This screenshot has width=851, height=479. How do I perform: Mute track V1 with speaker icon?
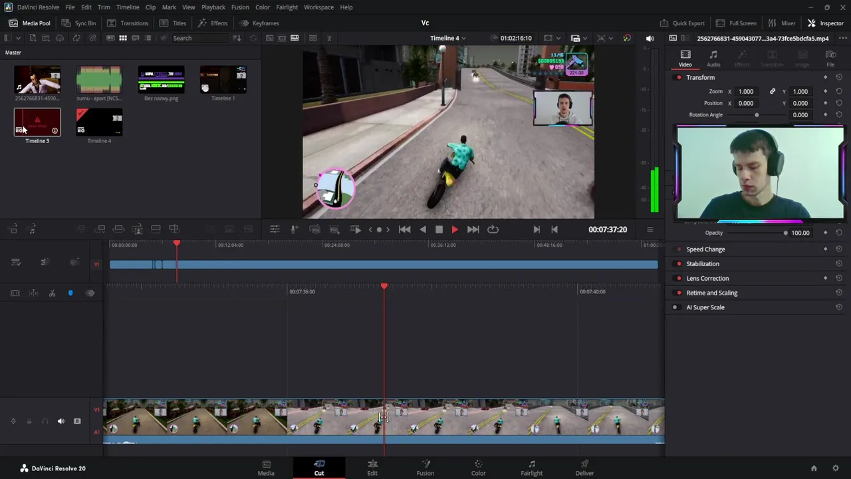61,421
